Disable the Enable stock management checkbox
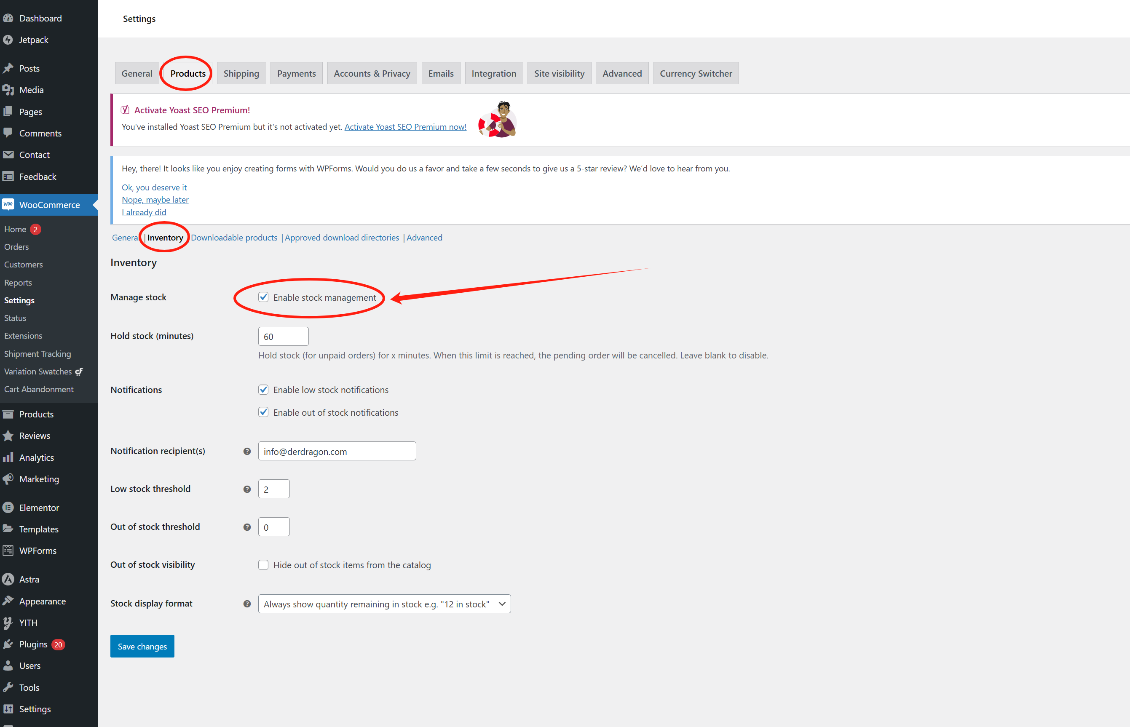The height and width of the screenshot is (727, 1130). (263, 297)
